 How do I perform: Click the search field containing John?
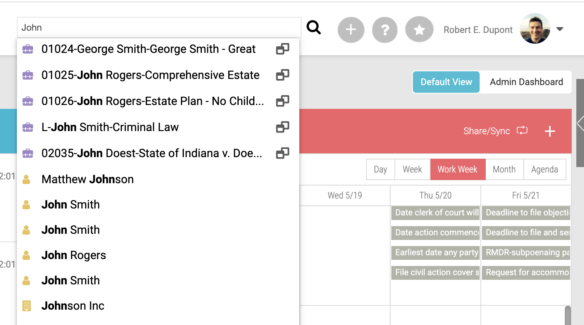coord(159,28)
